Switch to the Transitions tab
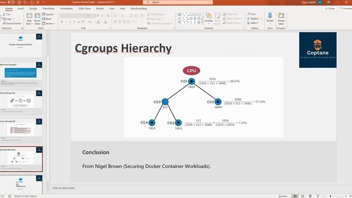The width and height of the screenshot is (352, 198). point(48,9)
